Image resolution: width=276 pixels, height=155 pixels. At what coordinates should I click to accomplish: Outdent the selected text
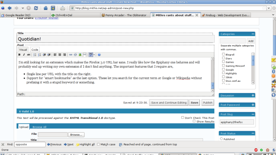pos(44,55)
